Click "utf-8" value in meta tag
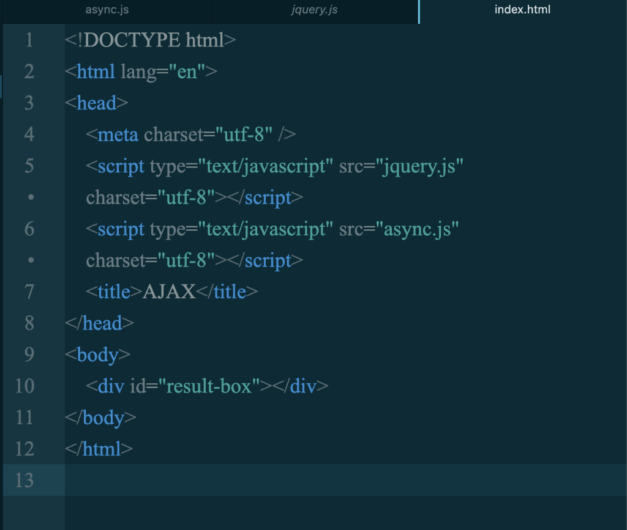The width and height of the screenshot is (627, 530). click(244, 135)
